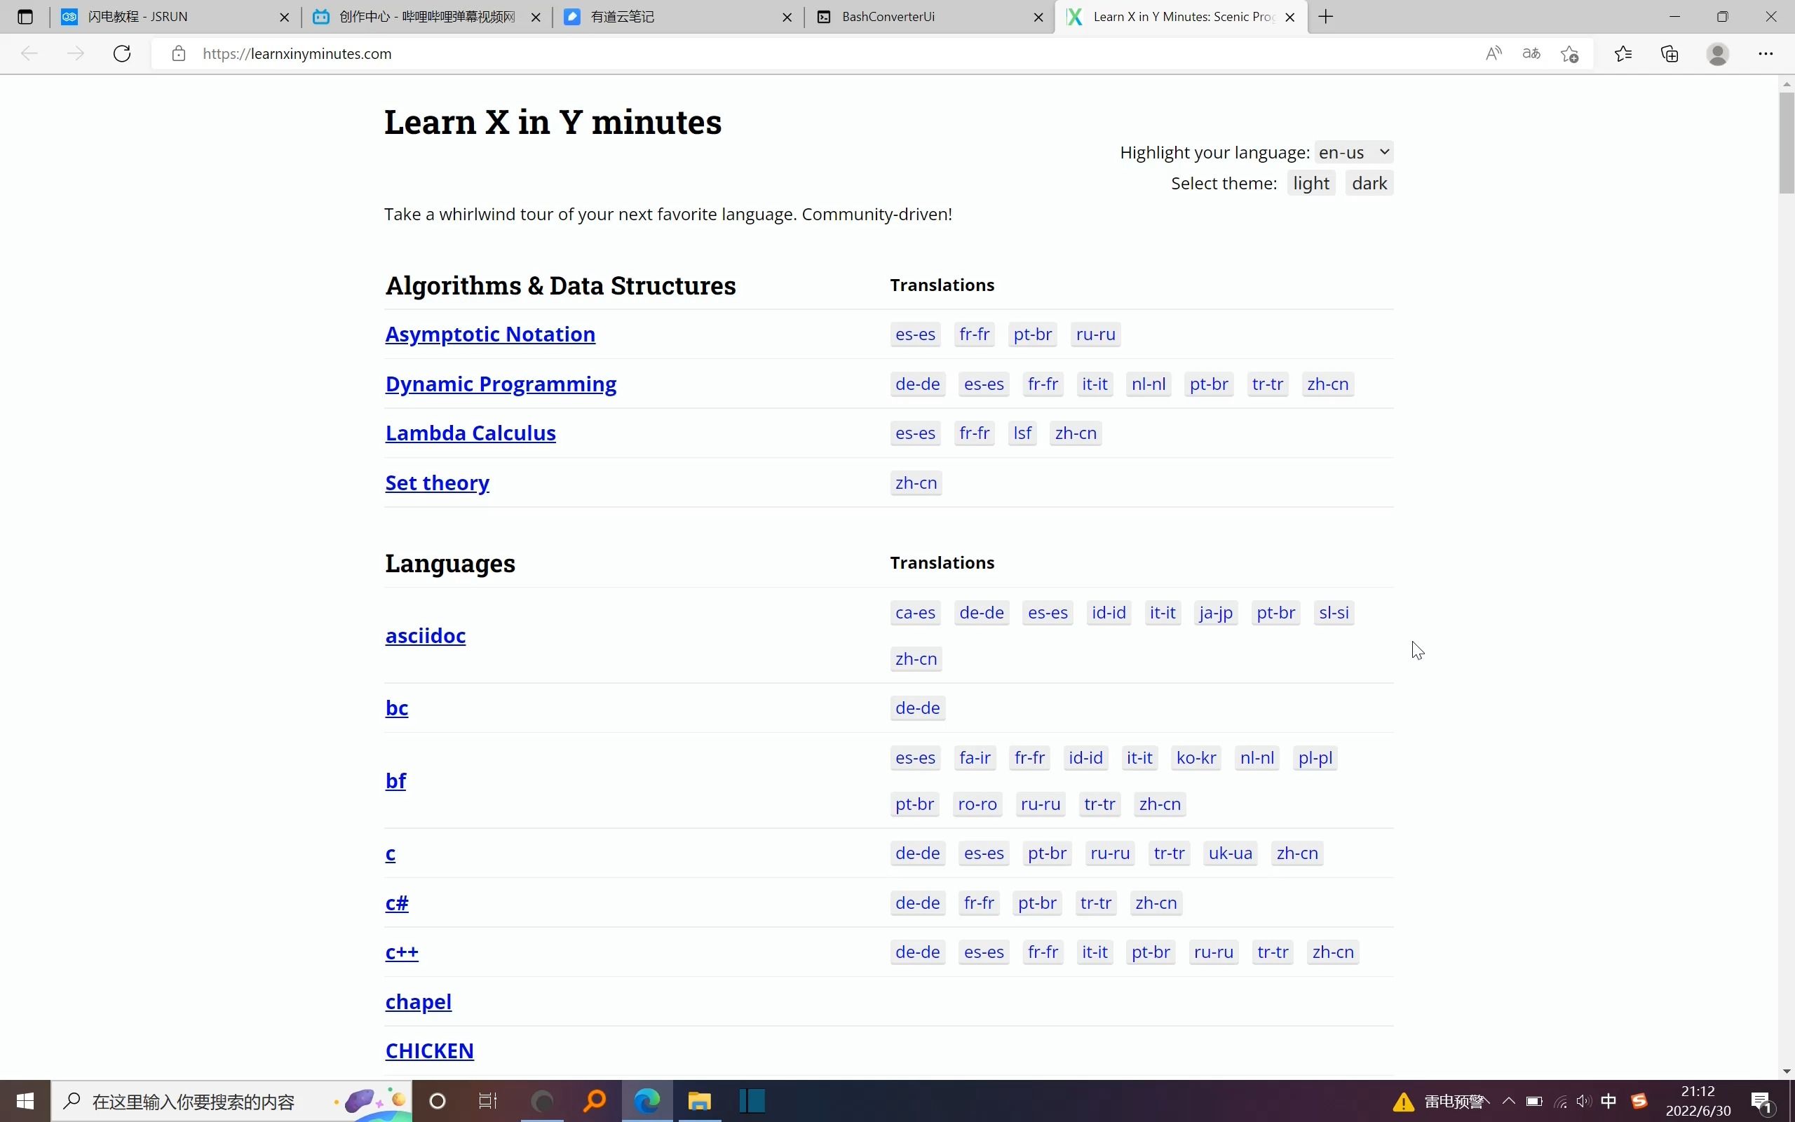Image resolution: width=1795 pixels, height=1122 pixels.
Task: Show hidden system tray icons chevron
Action: click(x=1508, y=1100)
